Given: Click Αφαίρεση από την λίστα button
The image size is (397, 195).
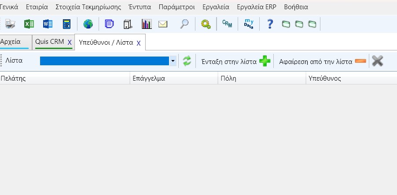Looking at the screenshot, I should (323, 61).
